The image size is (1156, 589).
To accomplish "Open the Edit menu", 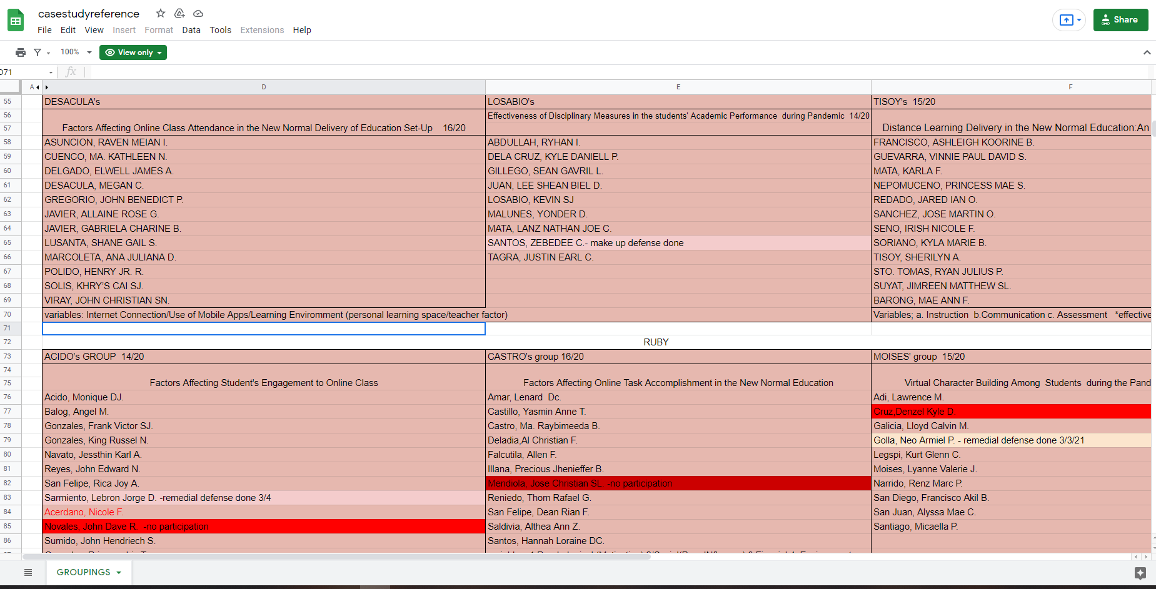I will [68, 30].
